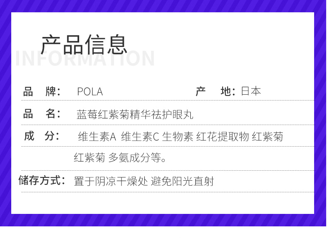Click the 多氨成分等 text
The width and height of the screenshot is (327, 238).
[137, 158]
